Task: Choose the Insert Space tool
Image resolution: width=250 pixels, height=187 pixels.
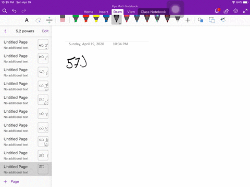Action: click(49, 20)
